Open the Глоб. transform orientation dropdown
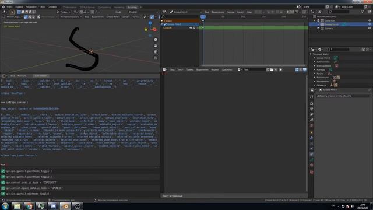This screenshot has width=373, height=210. pos(64,12)
